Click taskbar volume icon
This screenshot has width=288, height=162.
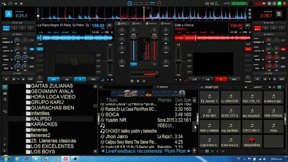[x=265, y=159]
